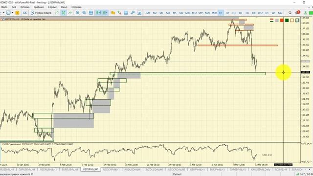Click the chart screenshot eye icon
313x176 pixels.
point(139,13)
